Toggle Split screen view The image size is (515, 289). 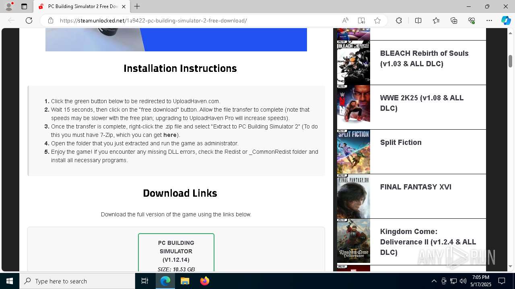pyautogui.click(x=418, y=20)
